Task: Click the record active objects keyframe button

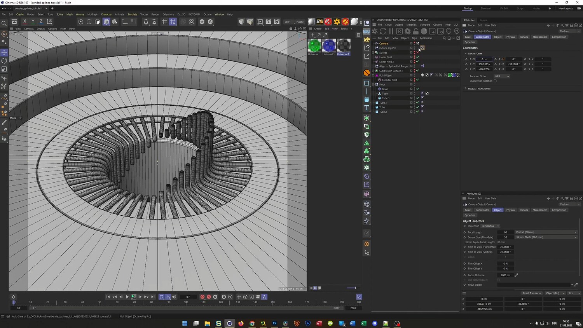Action: click(202, 297)
